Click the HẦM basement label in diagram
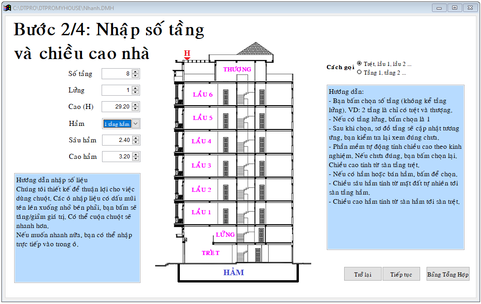 pyautogui.click(x=233, y=272)
